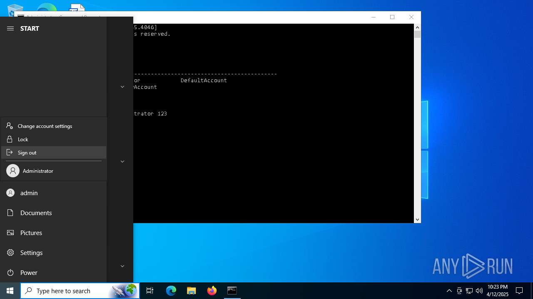Image resolution: width=533 pixels, height=299 pixels.
Task: Open Change account settings
Action: click(x=54, y=126)
